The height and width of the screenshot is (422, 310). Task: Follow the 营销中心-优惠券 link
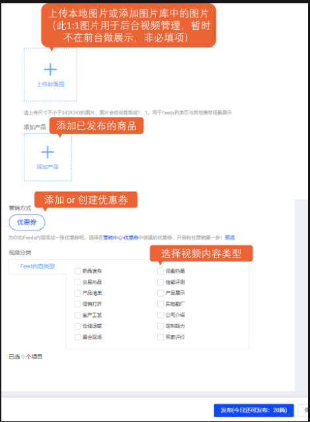tap(121, 238)
